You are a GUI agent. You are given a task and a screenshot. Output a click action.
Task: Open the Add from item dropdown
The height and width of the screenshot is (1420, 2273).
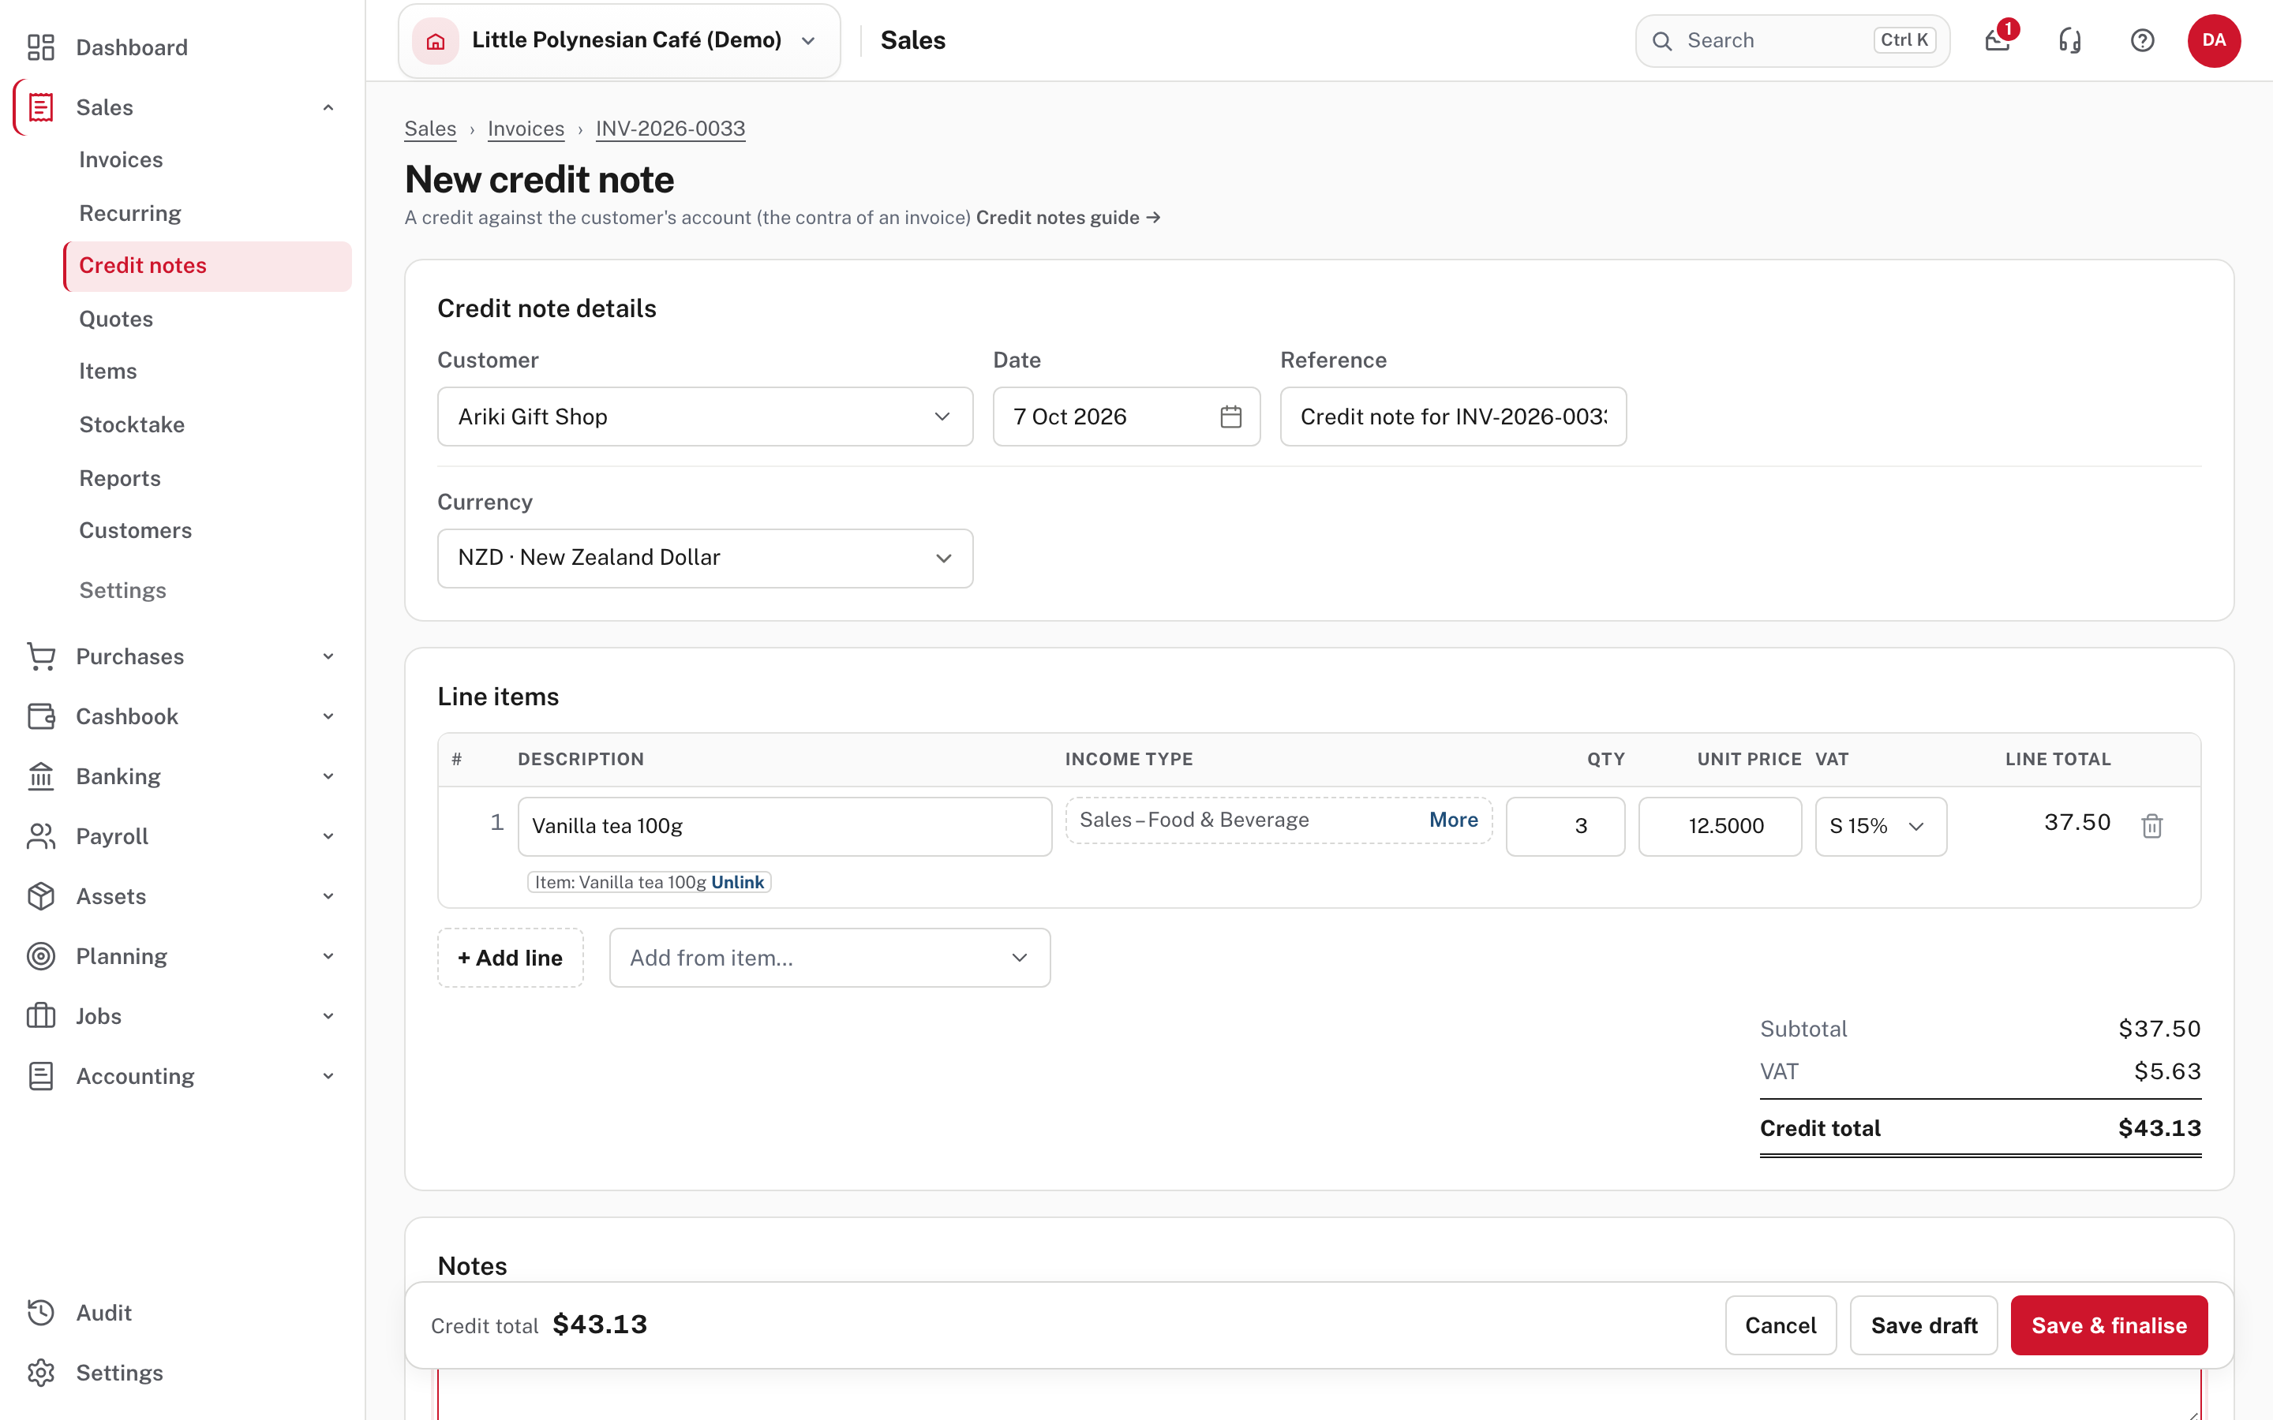[x=829, y=958]
